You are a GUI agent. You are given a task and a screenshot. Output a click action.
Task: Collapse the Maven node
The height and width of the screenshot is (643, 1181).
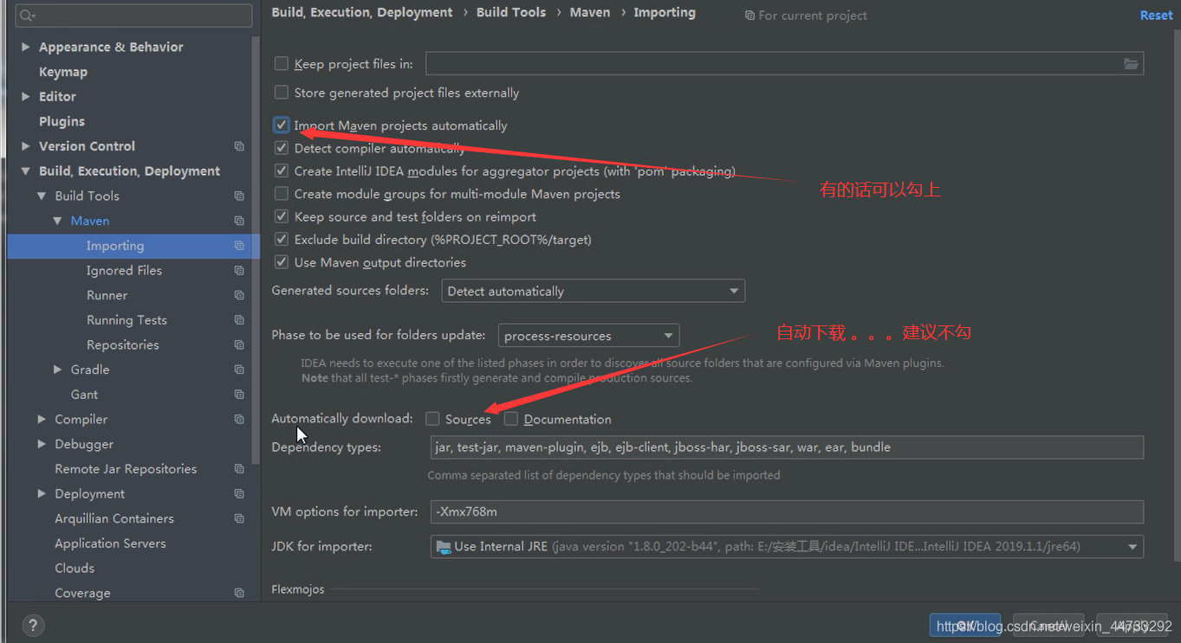[x=57, y=221]
